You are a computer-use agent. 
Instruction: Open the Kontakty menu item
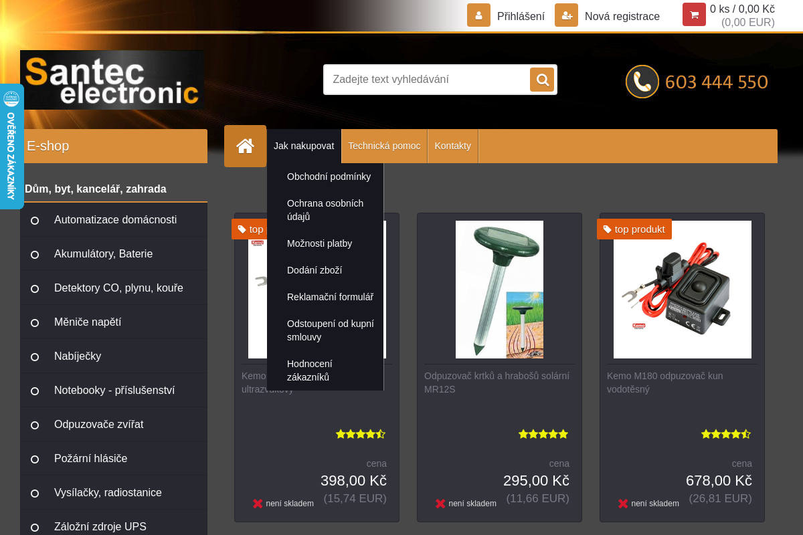point(453,146)
